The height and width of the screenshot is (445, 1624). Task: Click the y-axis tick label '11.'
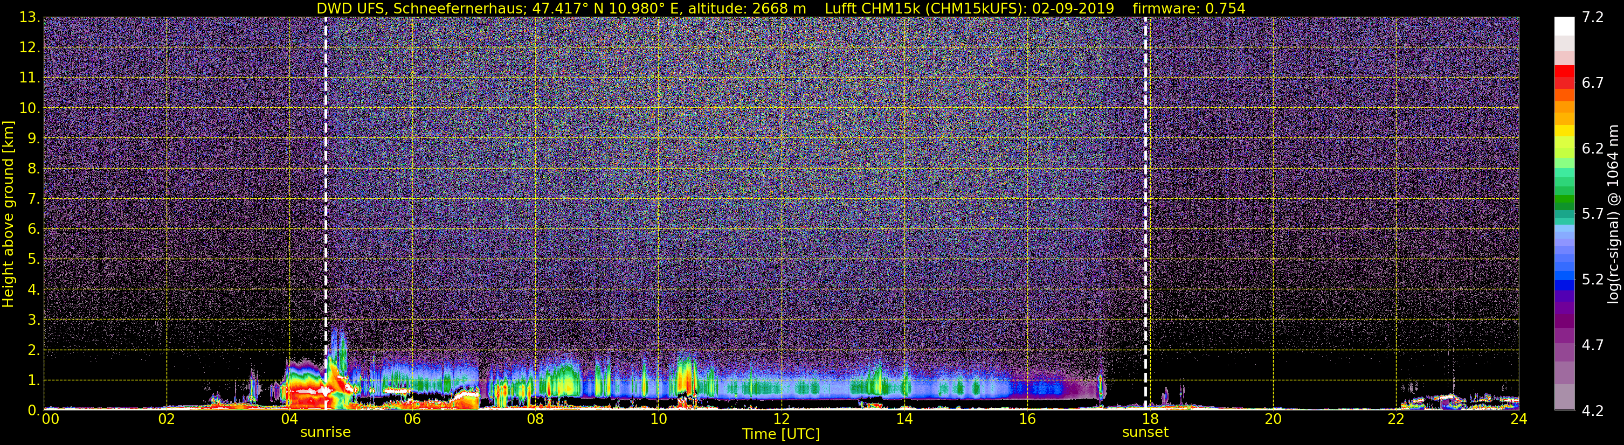[x=30, y=78]
